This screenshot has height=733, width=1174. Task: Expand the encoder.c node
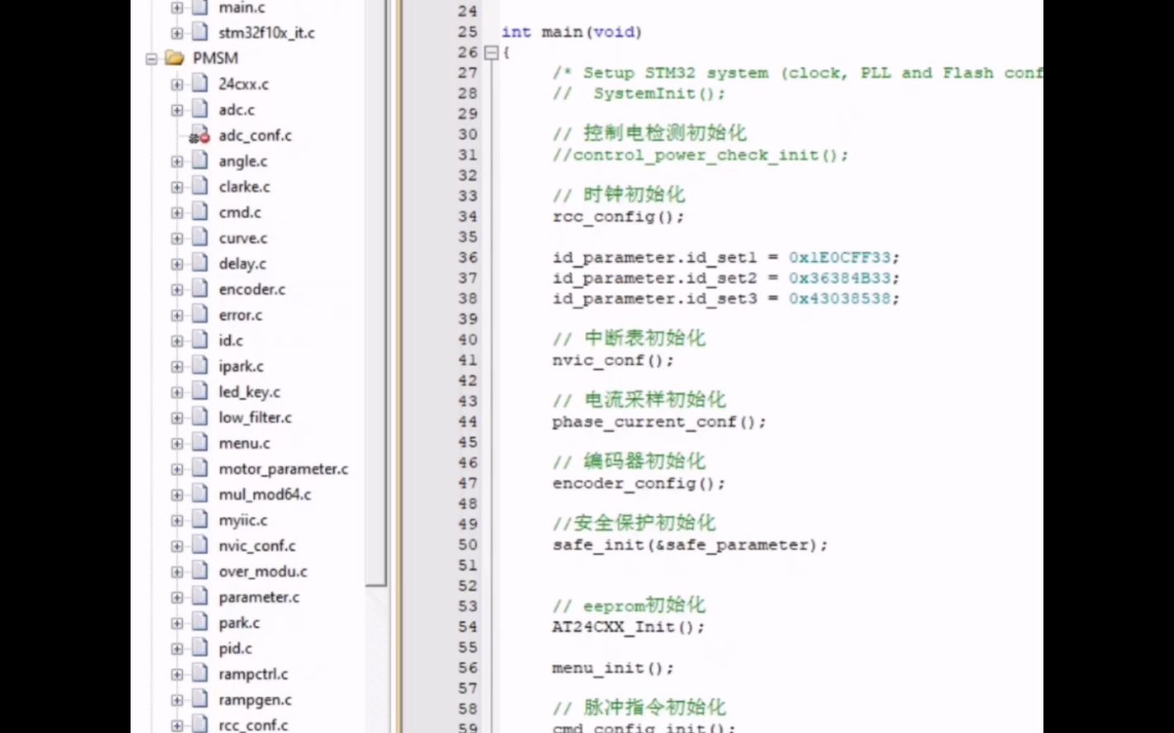(x=177, y=289)
